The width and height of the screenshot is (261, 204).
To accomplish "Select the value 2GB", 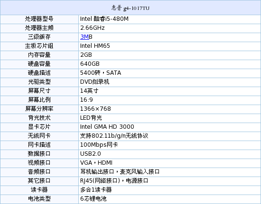I will coord(86,55).
